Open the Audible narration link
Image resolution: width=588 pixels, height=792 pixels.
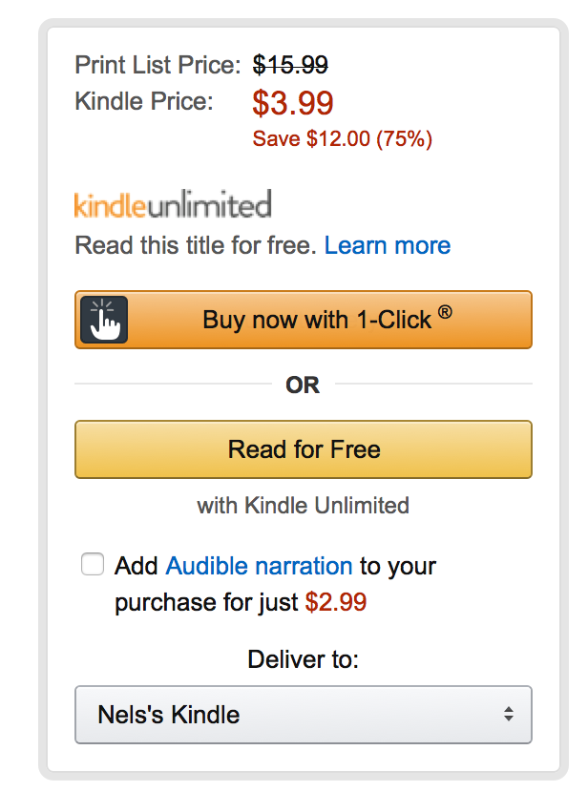click(259, 566)
